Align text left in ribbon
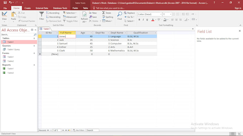 [173, 20]
